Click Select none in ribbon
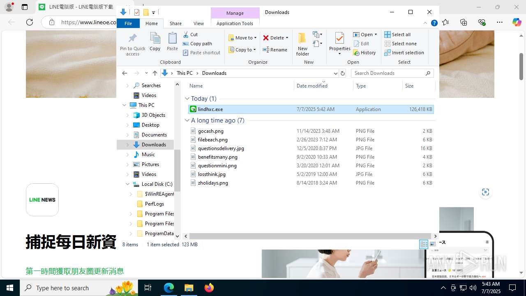The height and width of the screenshot is (296, 526). (400, 44)
